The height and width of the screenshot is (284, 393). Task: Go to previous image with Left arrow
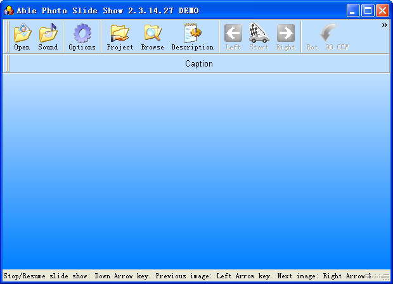click(x=233, y=37)
